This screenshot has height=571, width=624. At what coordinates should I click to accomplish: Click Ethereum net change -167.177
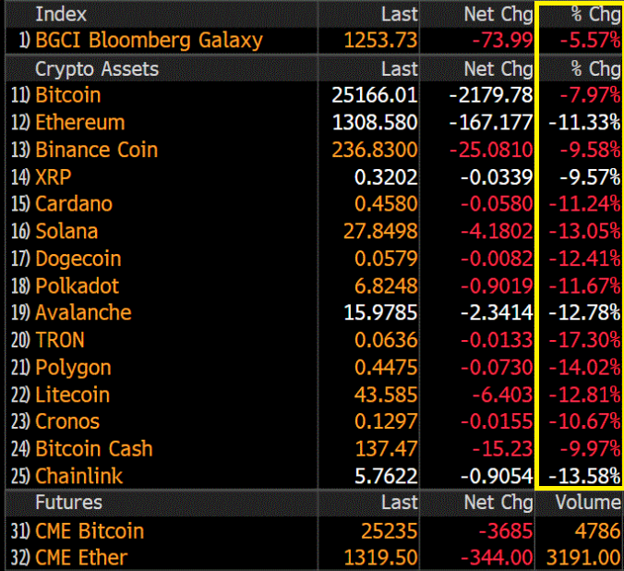pos(491,122)
